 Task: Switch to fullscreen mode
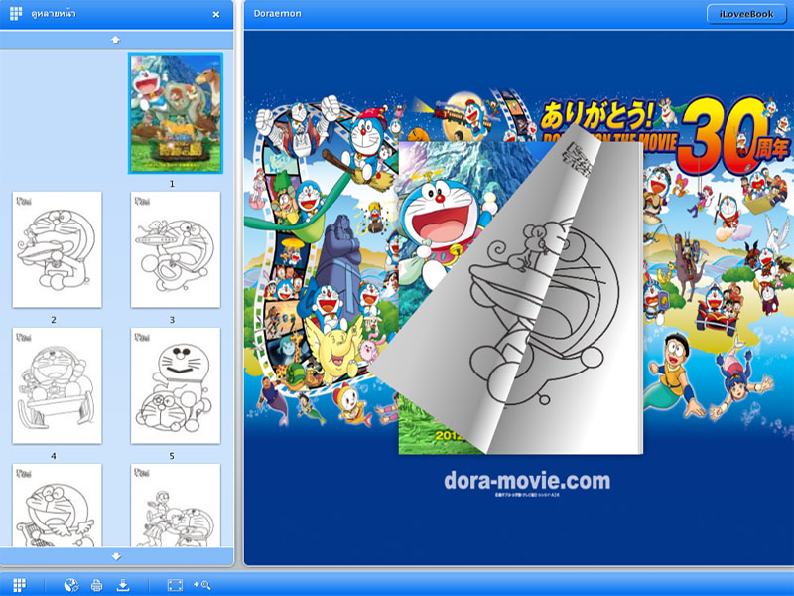coord(175,585)
